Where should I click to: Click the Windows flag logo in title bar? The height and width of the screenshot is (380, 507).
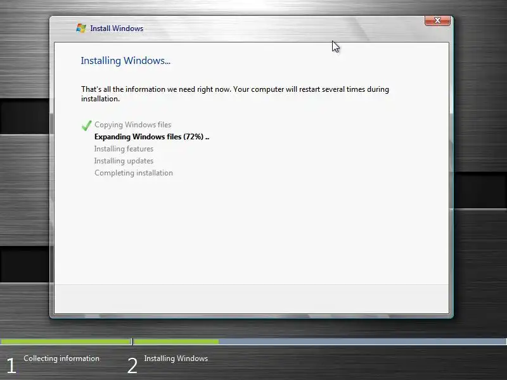[x=81, y=28]
